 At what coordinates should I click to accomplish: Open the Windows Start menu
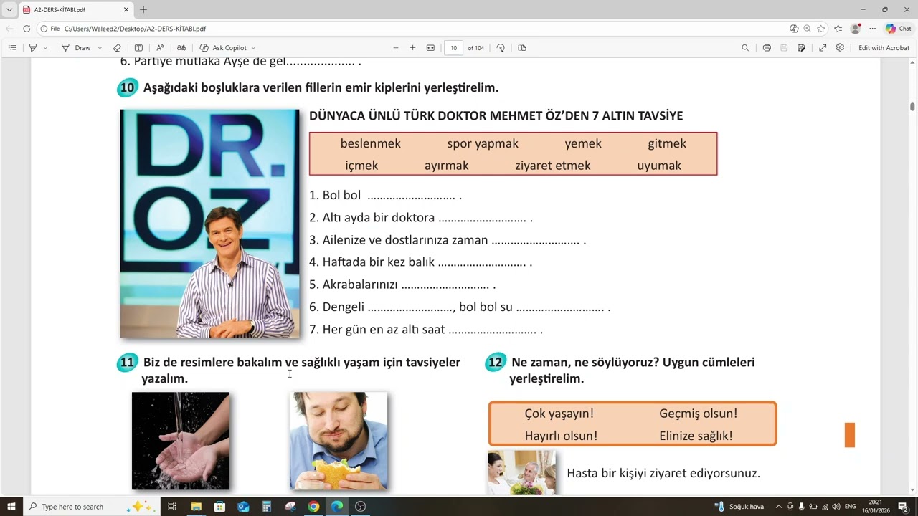pyautogui.click(x=11, y=507)
